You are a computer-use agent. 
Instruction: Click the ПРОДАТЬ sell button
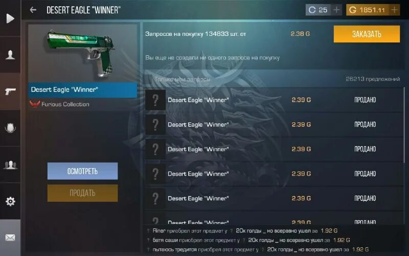(x=82, y=193)
